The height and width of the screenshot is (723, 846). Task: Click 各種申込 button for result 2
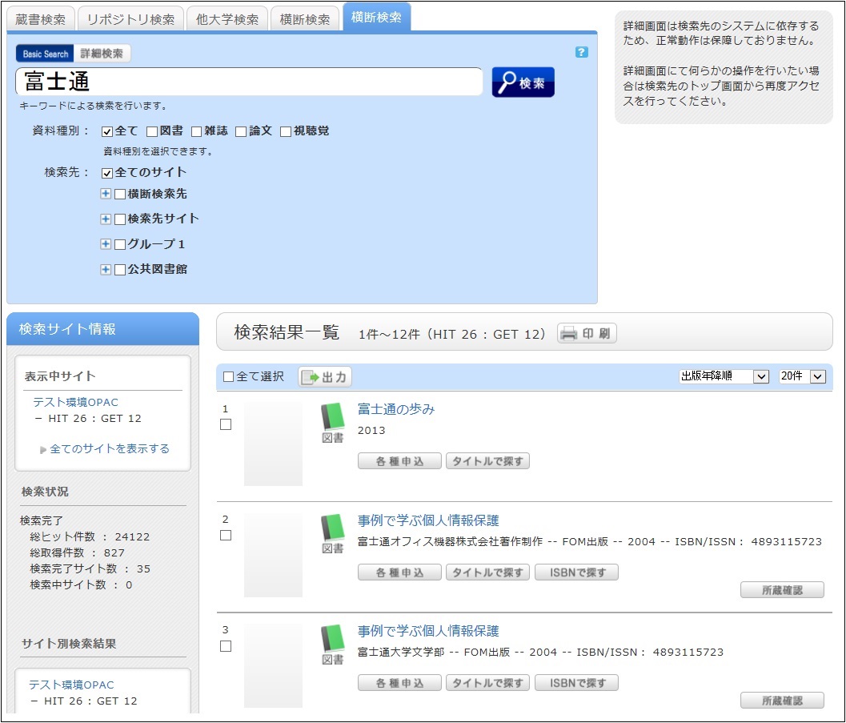click(x=400, y=572)
